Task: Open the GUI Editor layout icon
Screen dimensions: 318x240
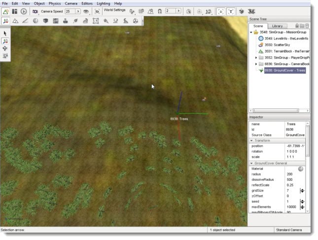Action: [x=14, y=11]
